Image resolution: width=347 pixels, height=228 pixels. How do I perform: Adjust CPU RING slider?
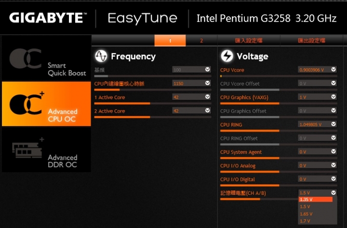tap(279, 131)
